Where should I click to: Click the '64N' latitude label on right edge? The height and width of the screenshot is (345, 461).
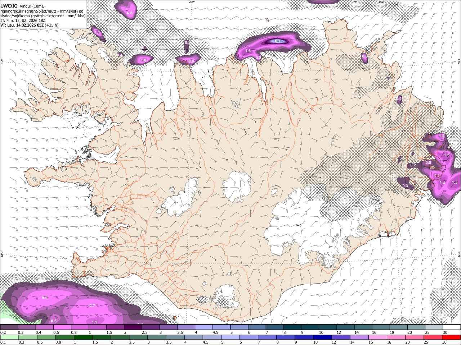[x=459, y=254]
